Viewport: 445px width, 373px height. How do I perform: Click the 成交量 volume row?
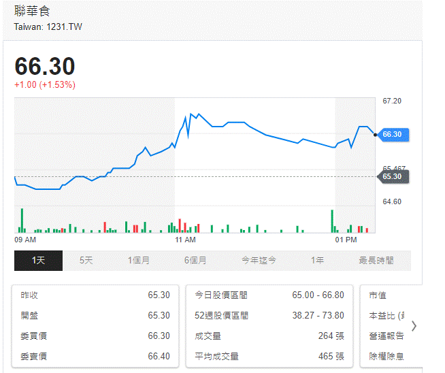[x=269, y=336]
